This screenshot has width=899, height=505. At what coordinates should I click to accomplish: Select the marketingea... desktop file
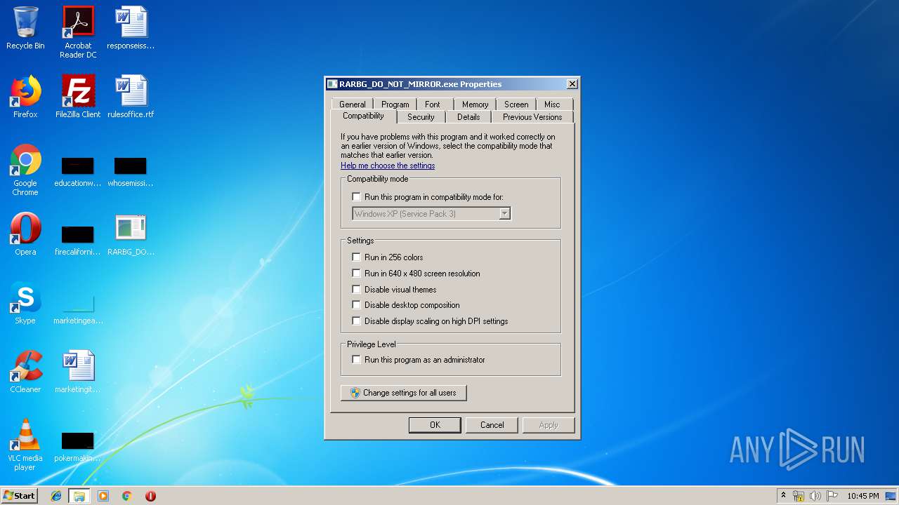click(x=78, y=309)
